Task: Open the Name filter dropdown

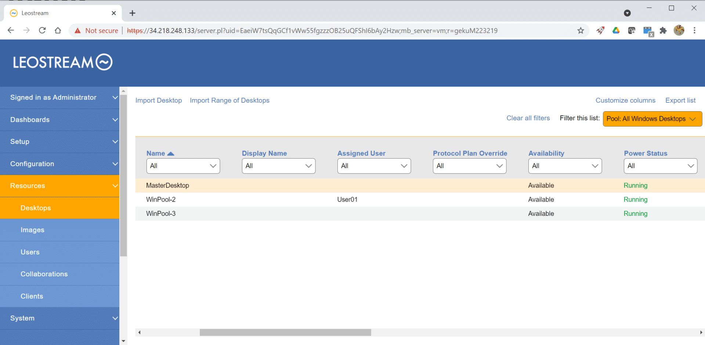Action: pyautogui.click(x=183, y=166)
